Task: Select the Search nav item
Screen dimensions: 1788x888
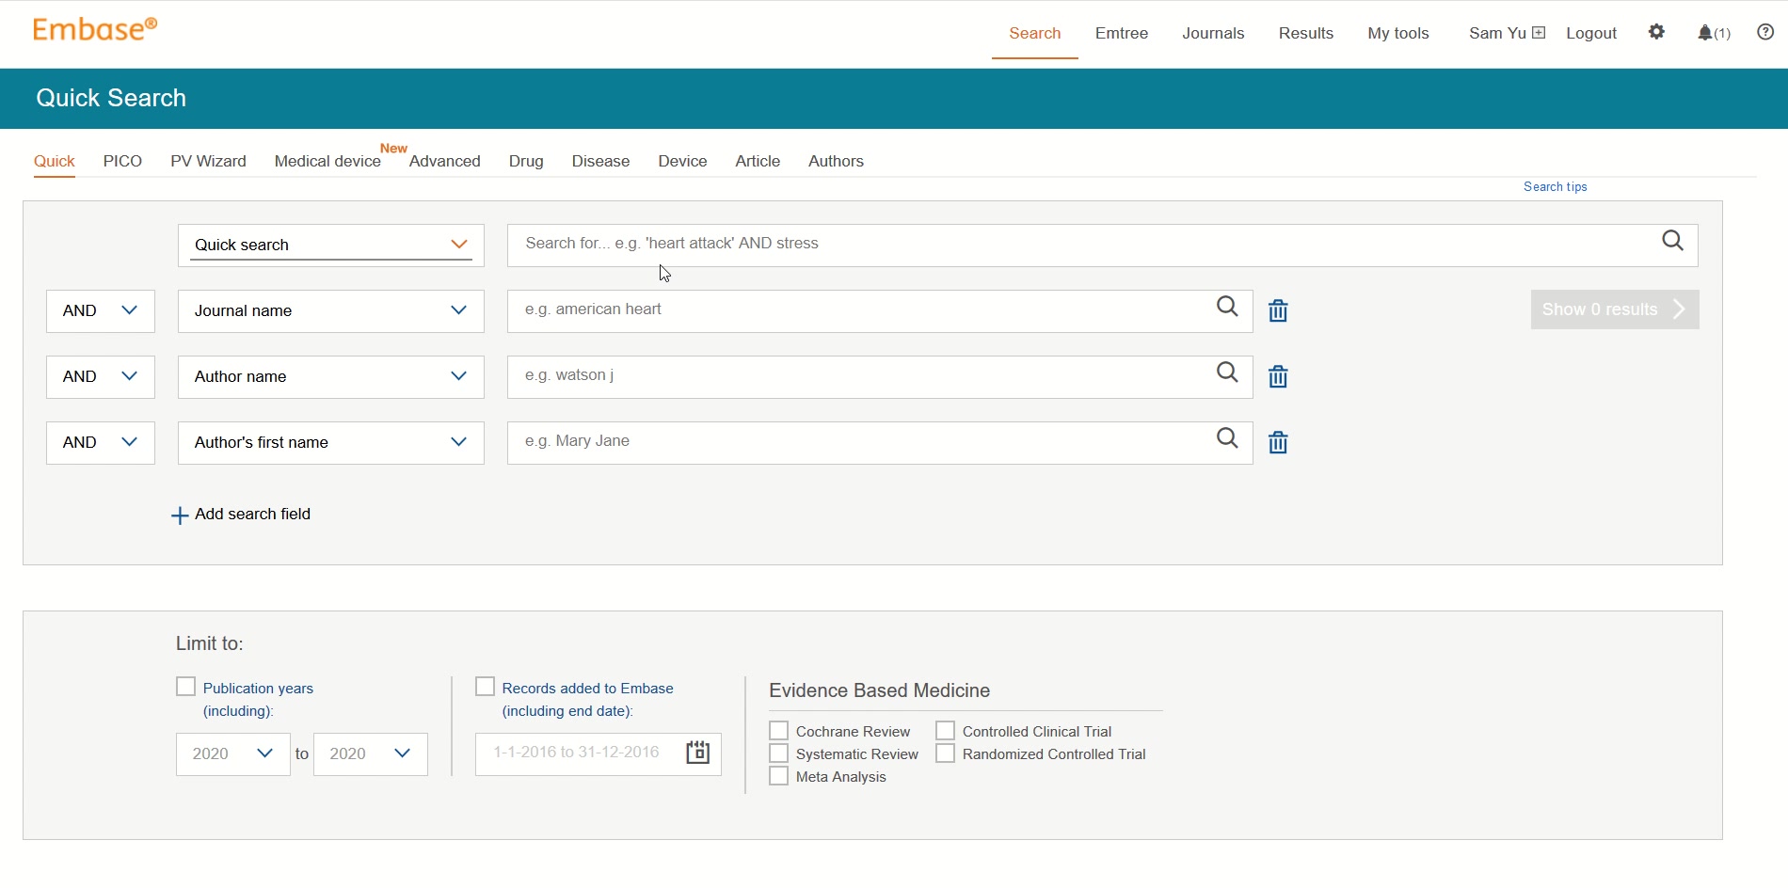Action: tap(1034, 33)
